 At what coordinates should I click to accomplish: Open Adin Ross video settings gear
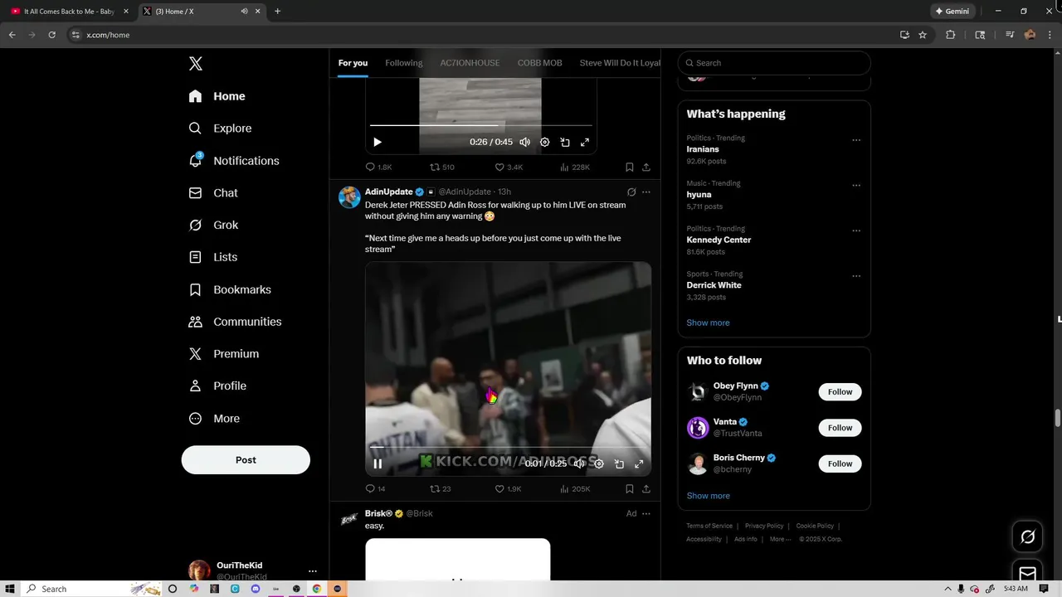pos(599,464)
